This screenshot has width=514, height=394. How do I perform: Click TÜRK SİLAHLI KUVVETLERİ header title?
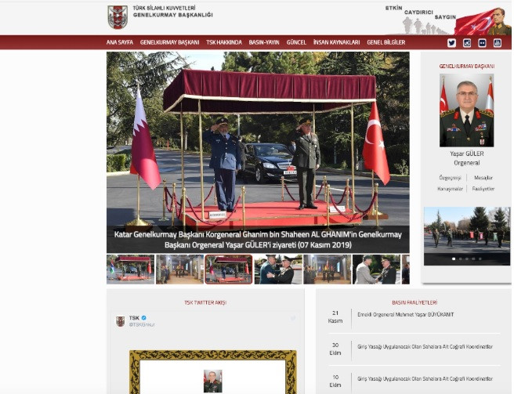coord(165,8)
